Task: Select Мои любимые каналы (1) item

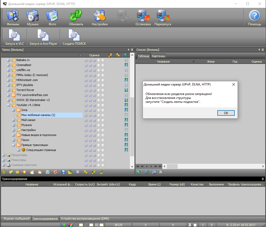Action: coord(38,115)
